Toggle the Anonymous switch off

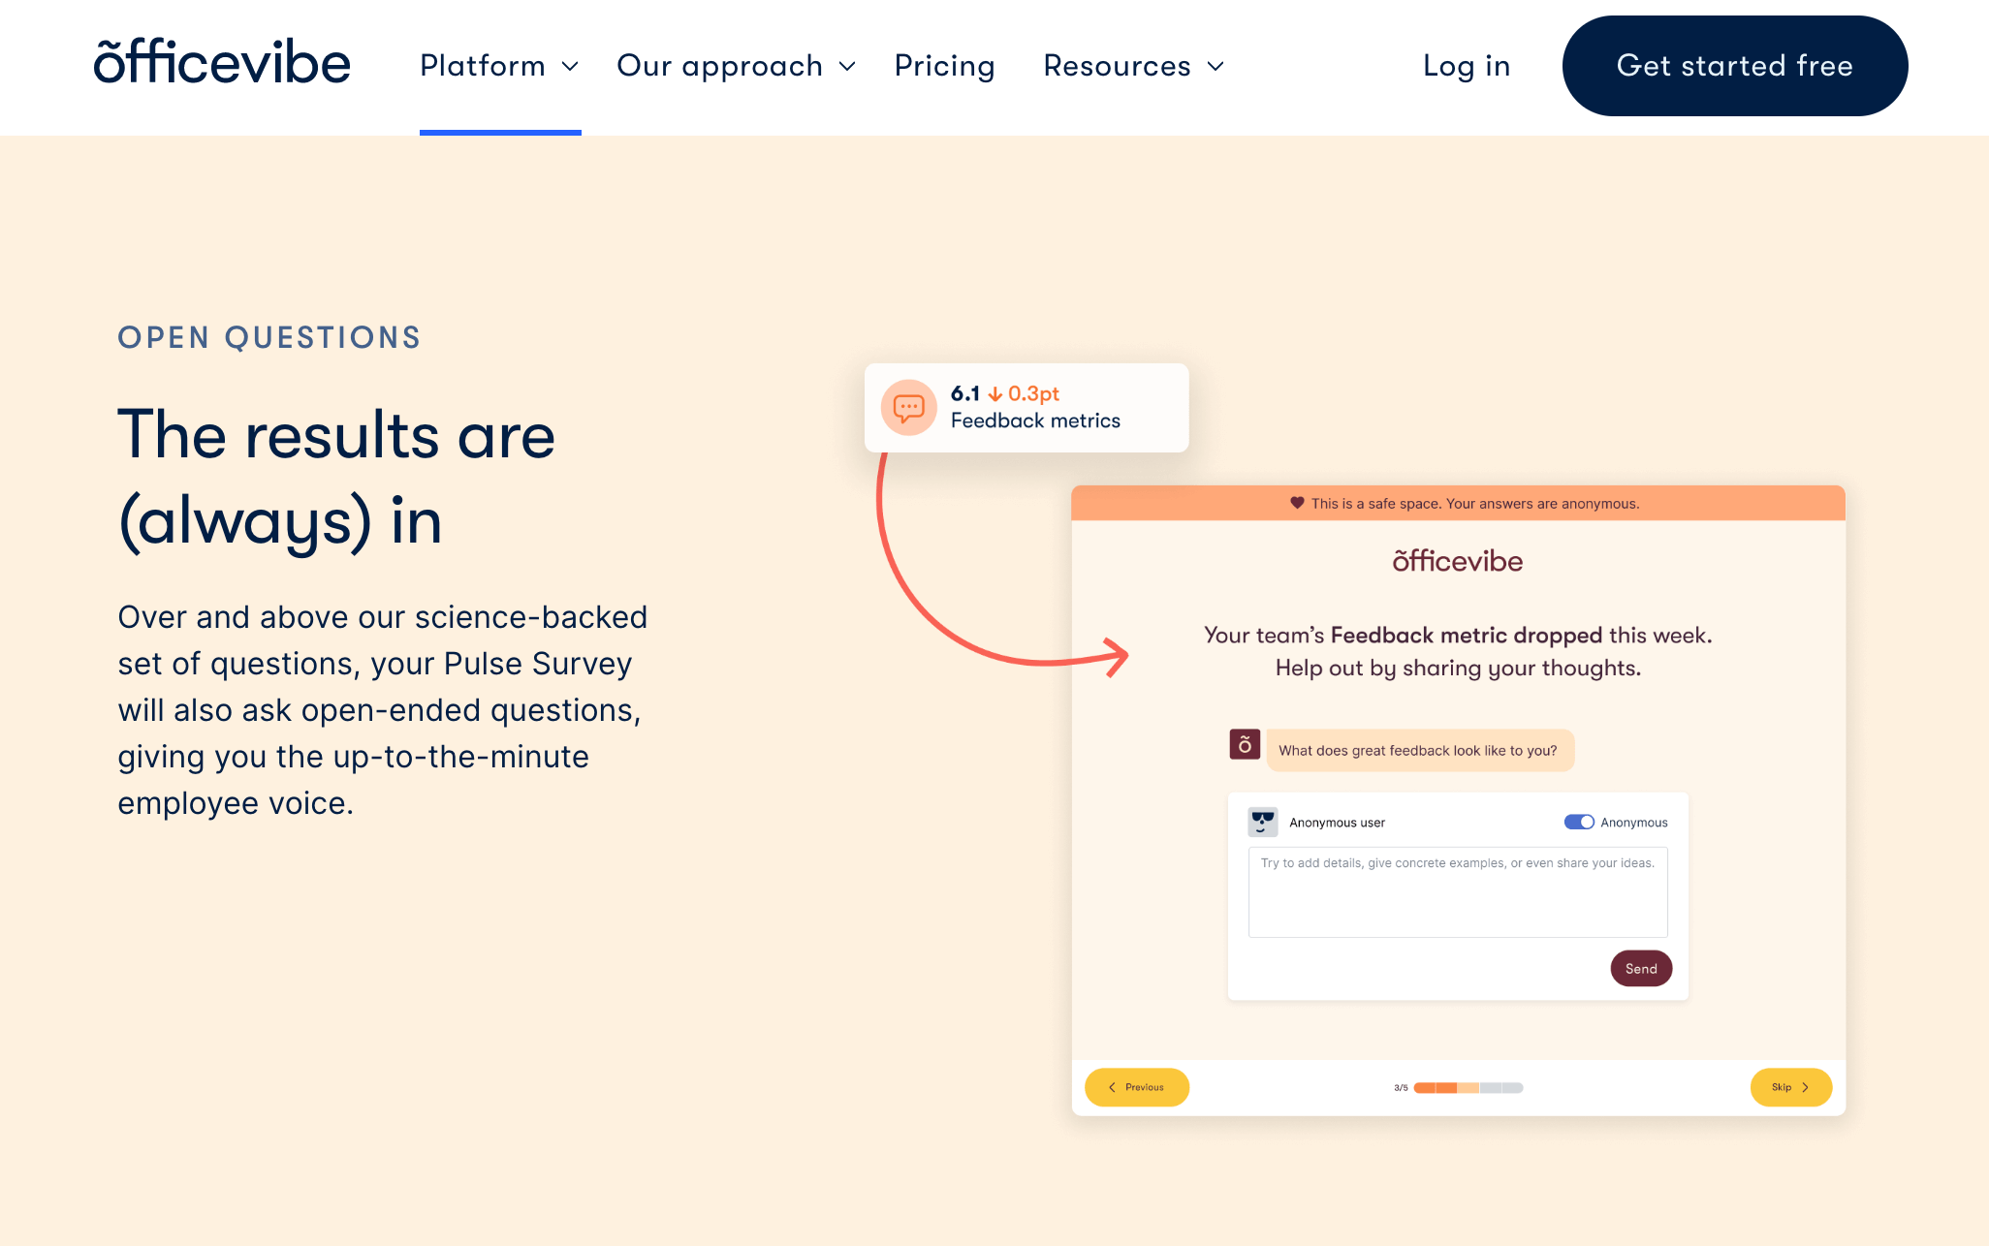coord(1579,822)
